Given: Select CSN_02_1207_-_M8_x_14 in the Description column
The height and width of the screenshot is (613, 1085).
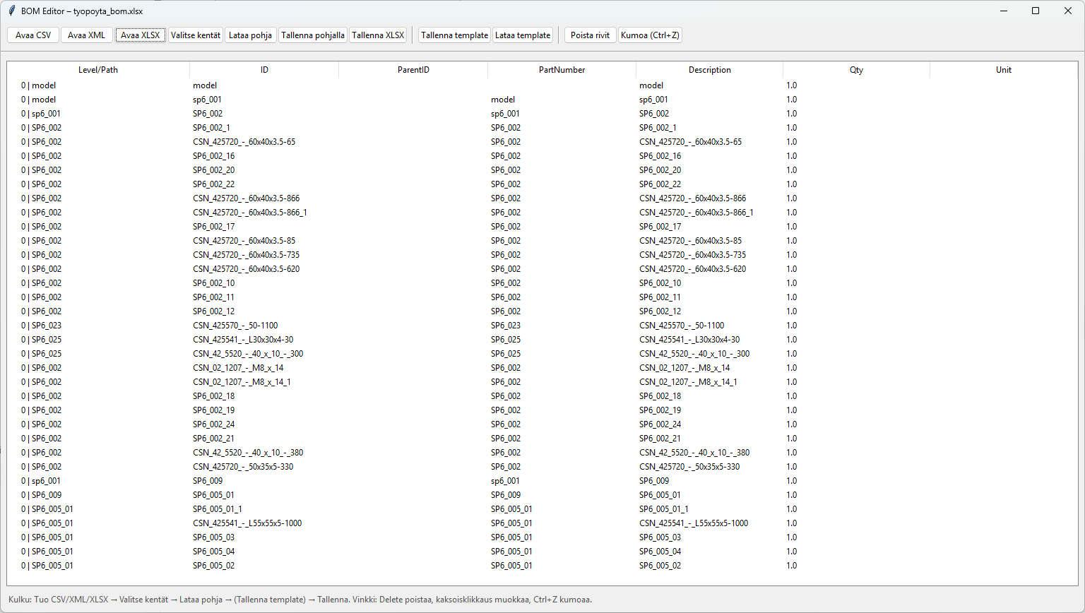Looking at the screenshot, I should click(684, 368).
